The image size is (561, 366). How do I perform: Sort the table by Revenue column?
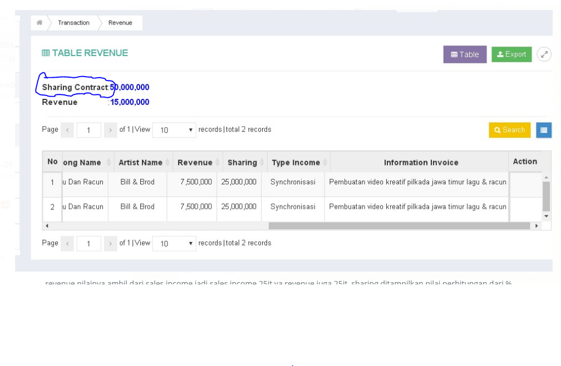[195, 163]
